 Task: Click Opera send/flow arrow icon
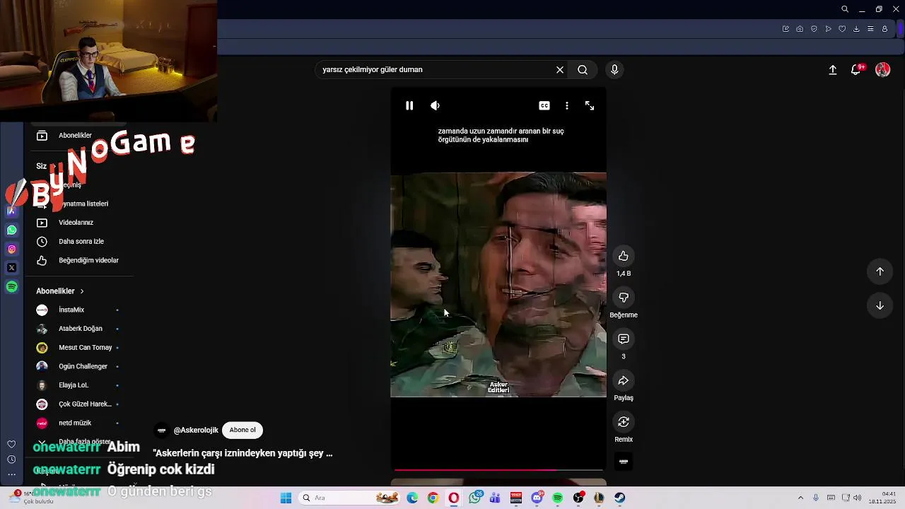tap(828, 29)
